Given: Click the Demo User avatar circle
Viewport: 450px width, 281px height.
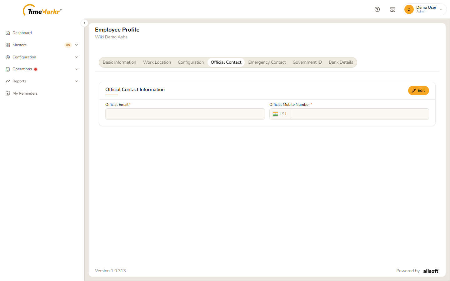Looking at the screenshot, I should [x=409, y=9].
